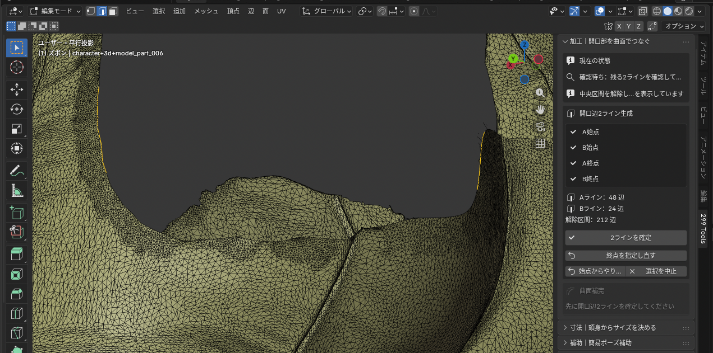
Task: Open the オプション dropdown
Action: coord(683,26)
